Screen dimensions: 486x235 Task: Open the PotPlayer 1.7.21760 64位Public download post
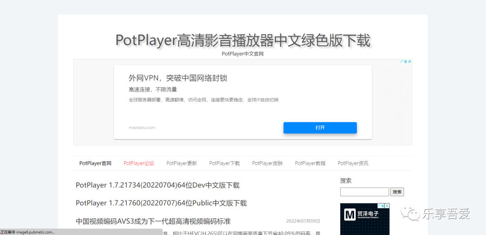tap(161, 203)
